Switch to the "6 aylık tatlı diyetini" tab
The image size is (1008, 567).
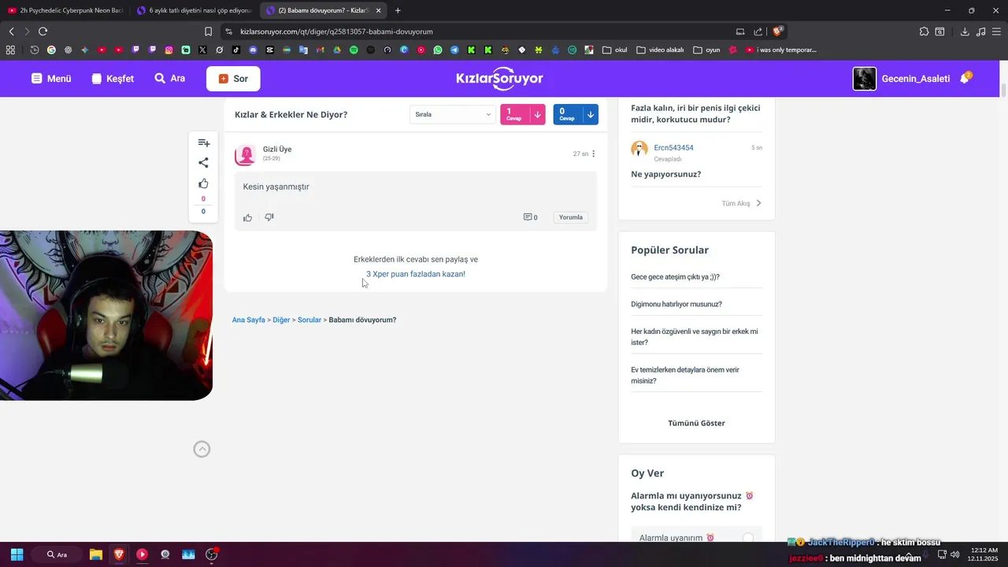(193, 10)
